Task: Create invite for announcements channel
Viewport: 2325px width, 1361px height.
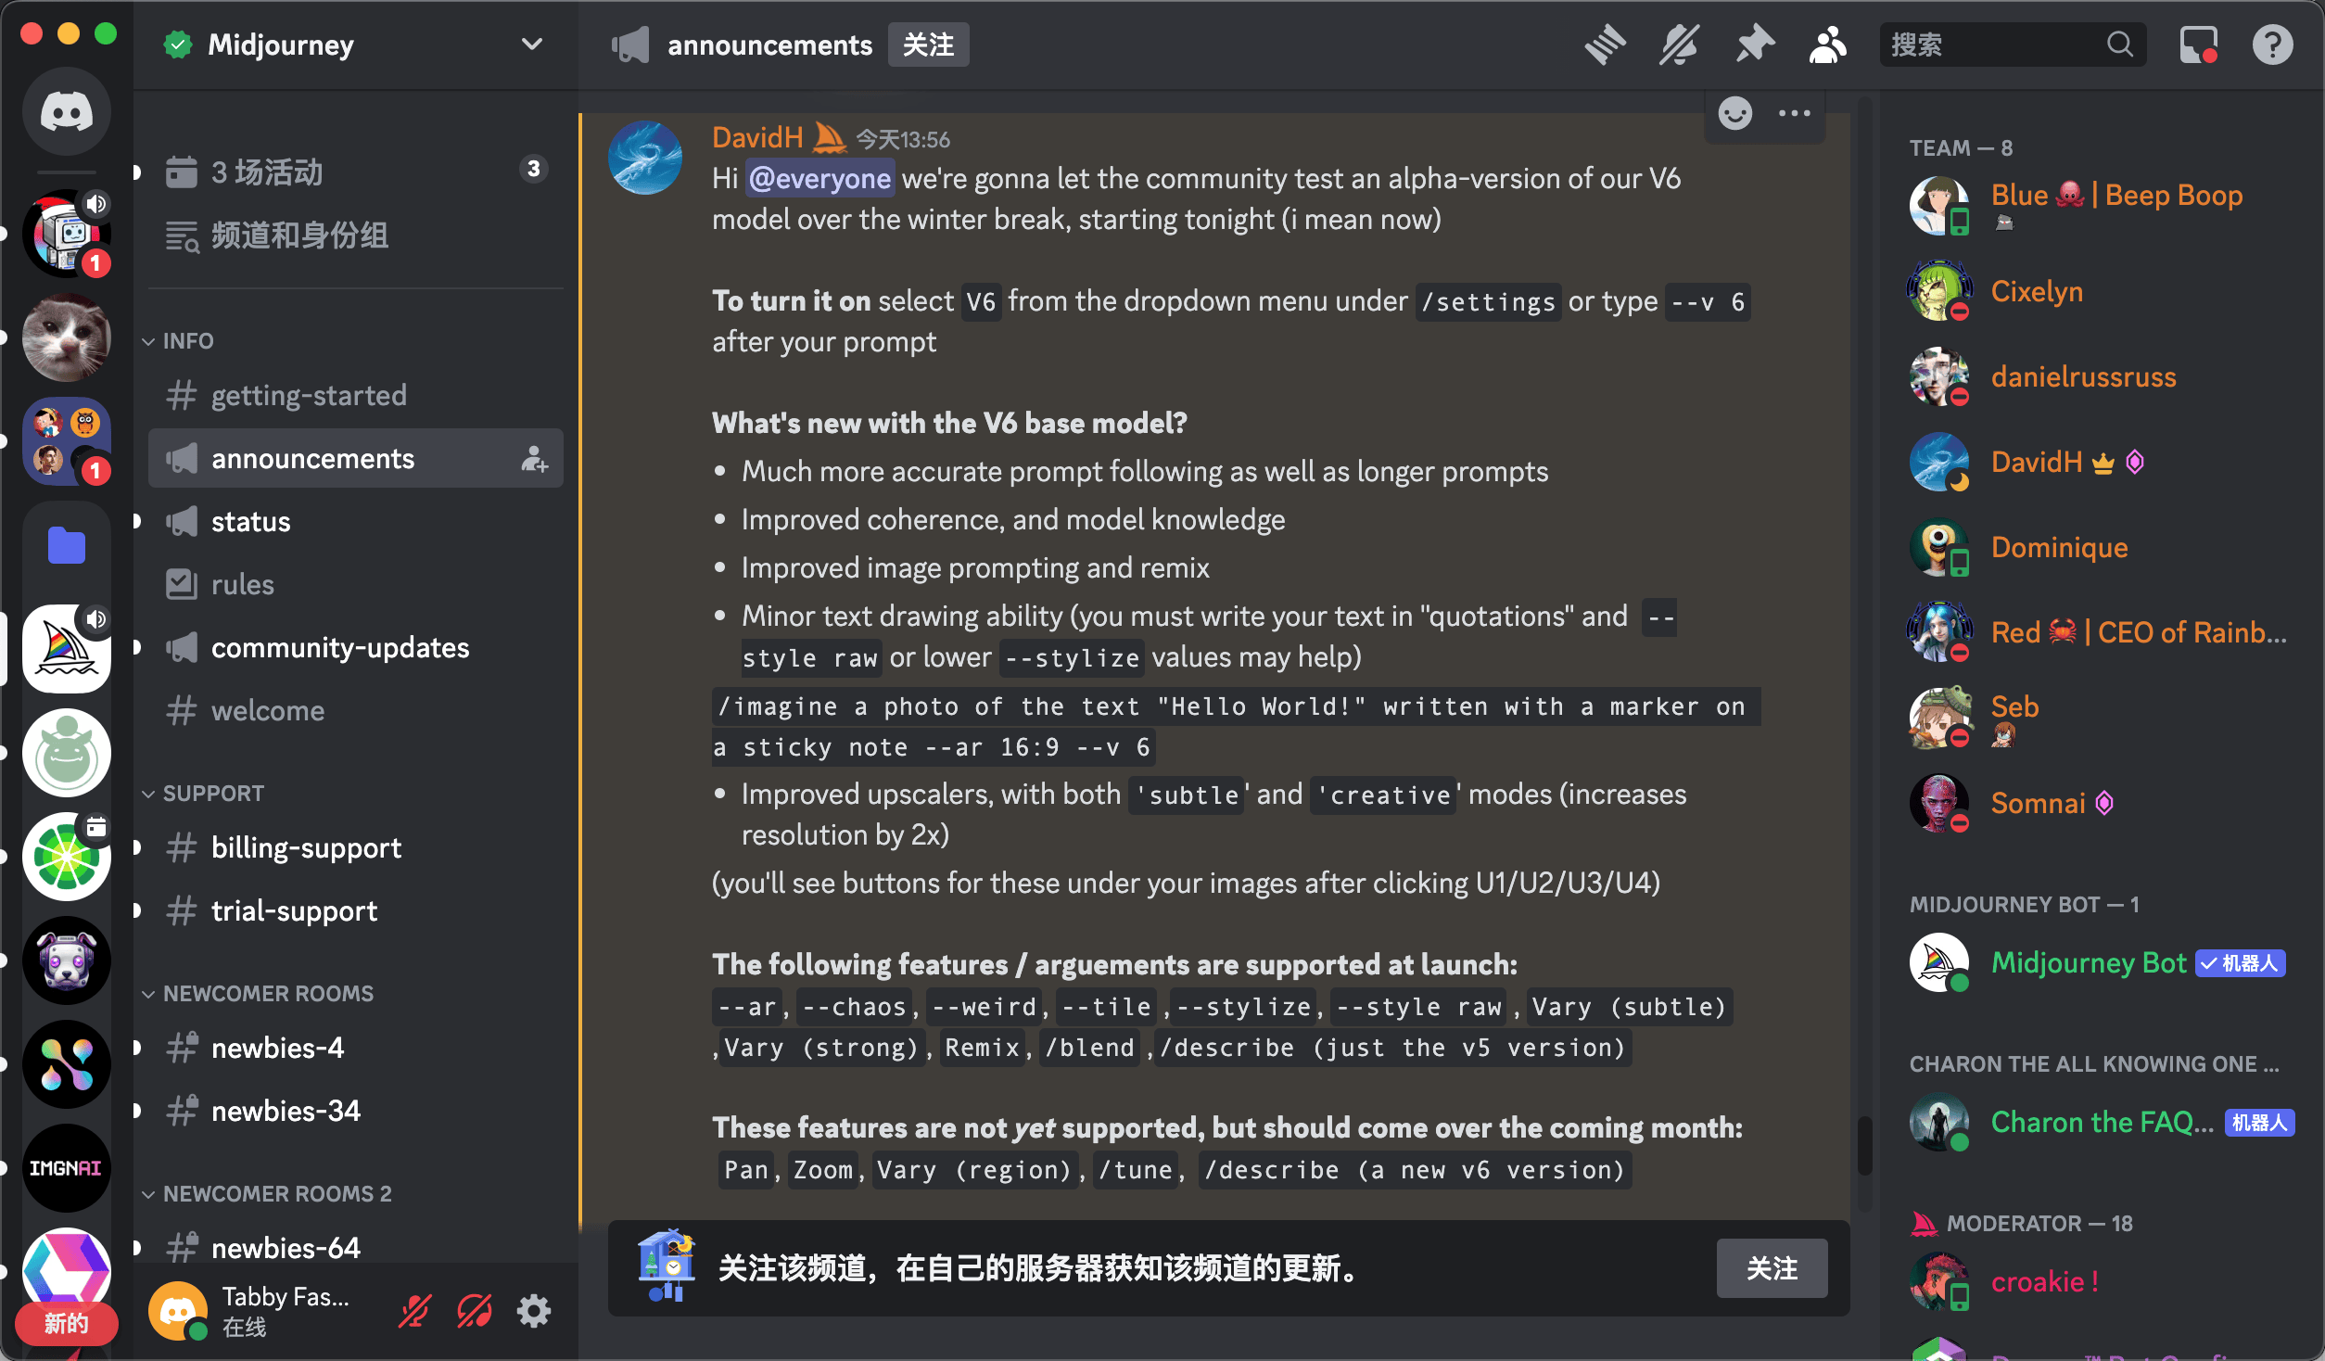Action: tap(534, 459)
